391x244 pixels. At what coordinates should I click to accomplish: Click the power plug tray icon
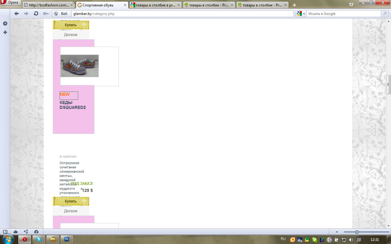point(337,240)
